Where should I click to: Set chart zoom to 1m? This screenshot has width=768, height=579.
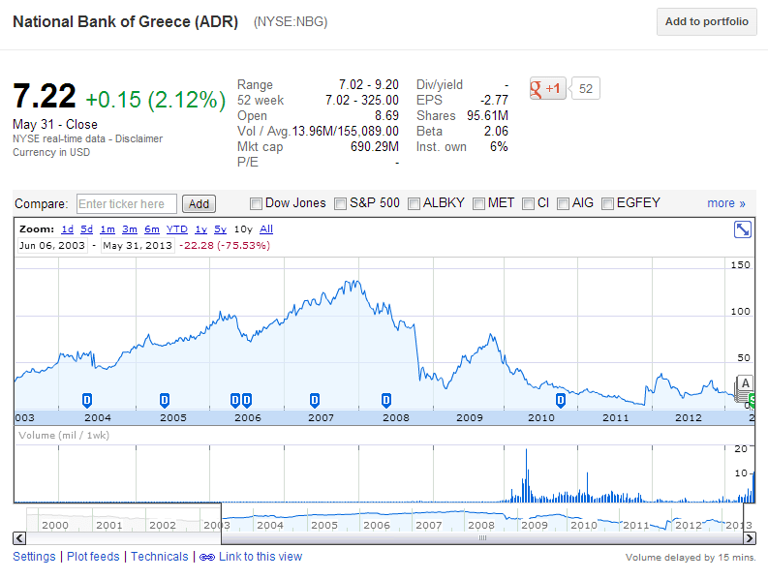[108, 229]
